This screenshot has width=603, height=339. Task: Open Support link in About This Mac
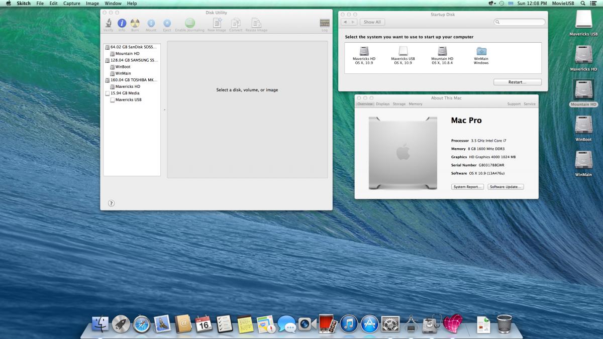514,104
